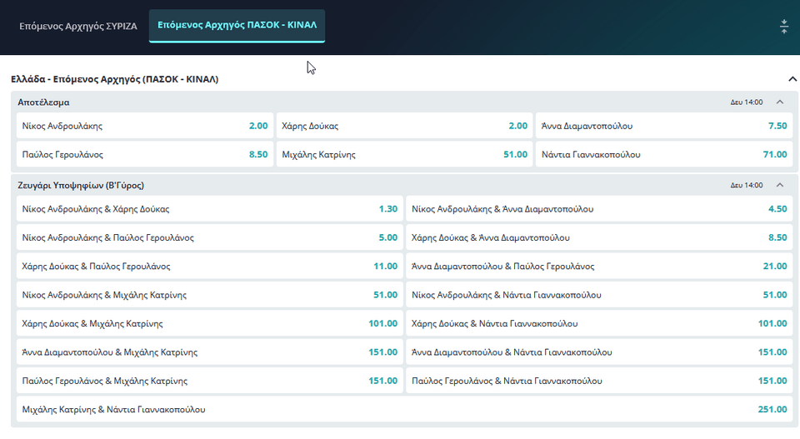Click the Ζευγάρι Υποψηφίων (Β'Γύρος) title
The image size is (800, 439).
[81, 185]
